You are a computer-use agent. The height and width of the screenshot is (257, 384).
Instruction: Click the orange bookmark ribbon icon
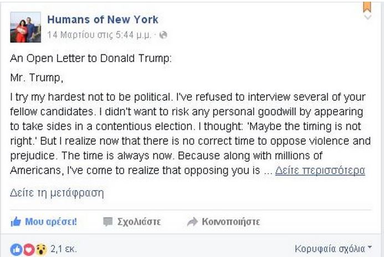click(x=367, y=6)
